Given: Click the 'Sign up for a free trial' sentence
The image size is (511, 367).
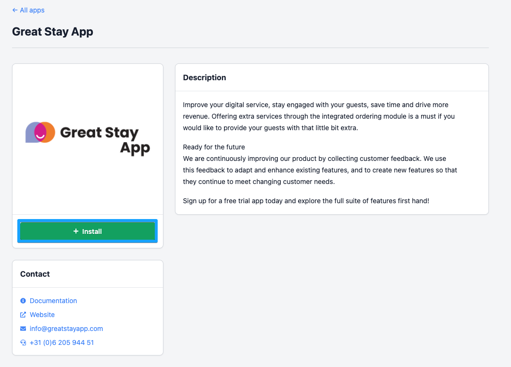Looking at the screenshot, I should (x=306, y=200).
